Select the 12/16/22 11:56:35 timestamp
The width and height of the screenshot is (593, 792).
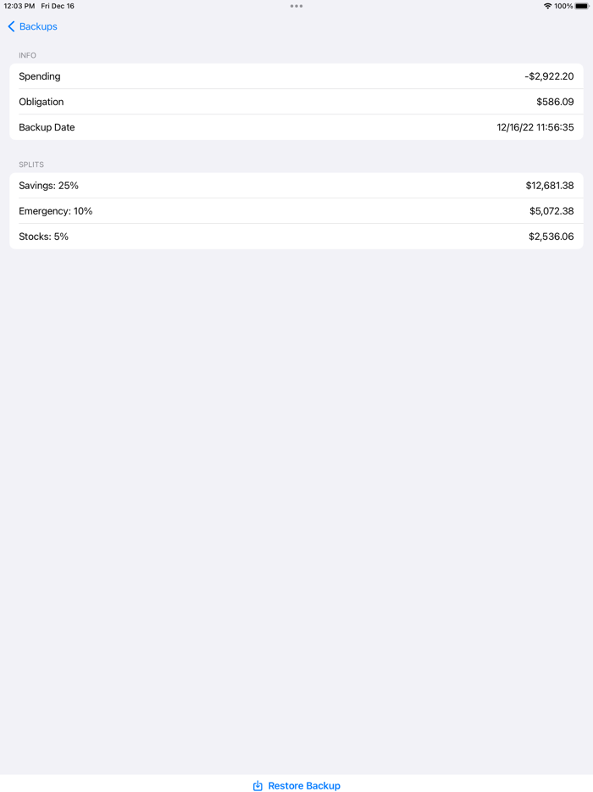click(535, 127)
